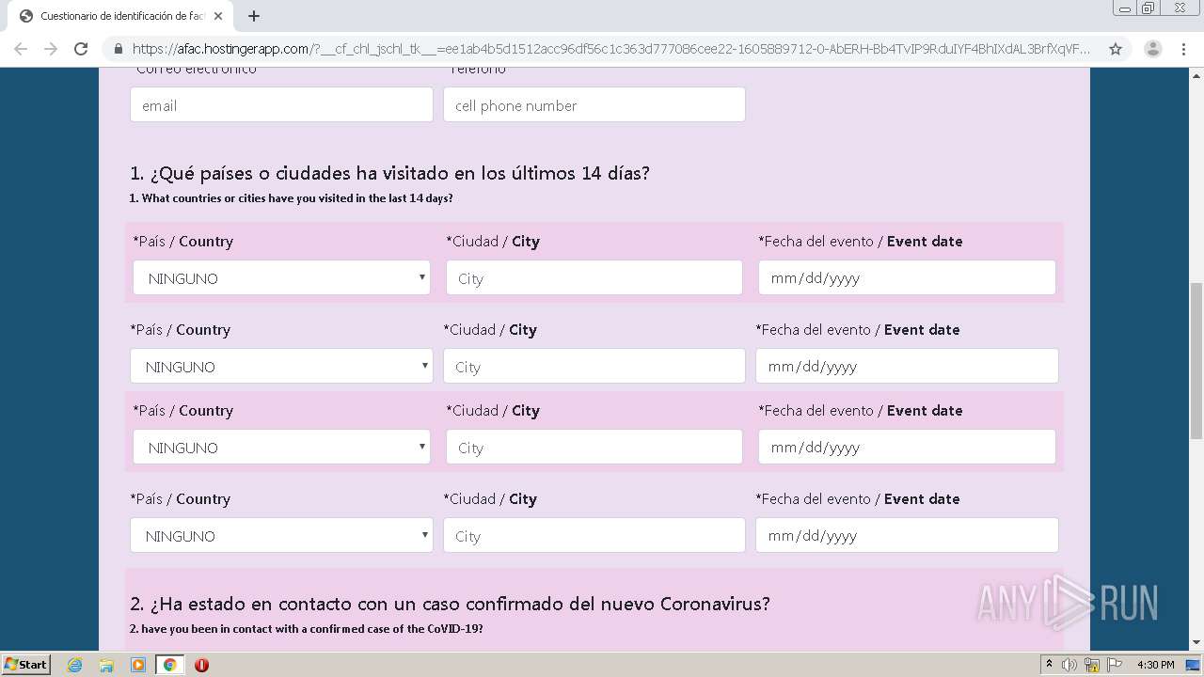The width and height of the screenshot is (1204, 677).
Task: Click the second City input field
Action: [x=594, y=366]
